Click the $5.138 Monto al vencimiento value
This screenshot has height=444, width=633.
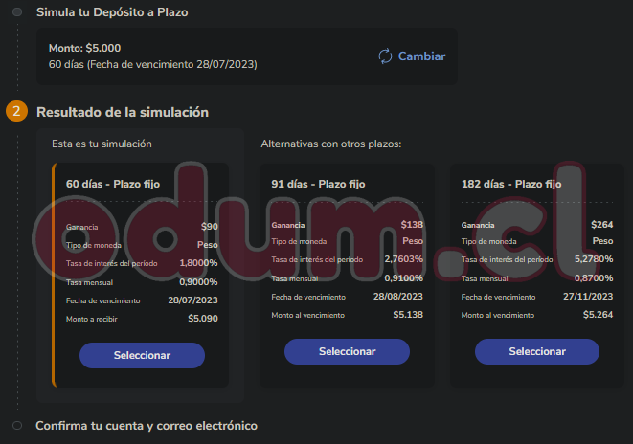point(408,315)
